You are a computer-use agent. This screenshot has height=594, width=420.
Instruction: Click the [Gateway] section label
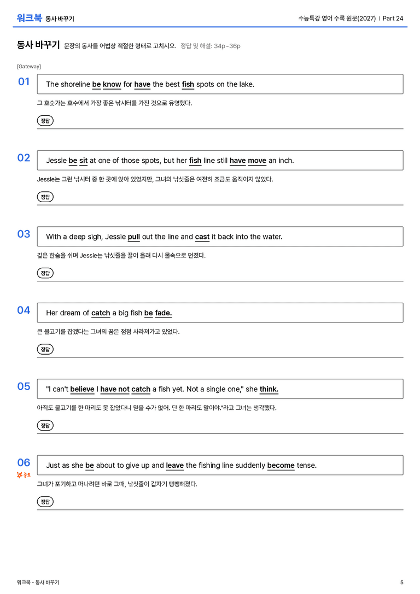pyautogui.click(x=29, y=66)
